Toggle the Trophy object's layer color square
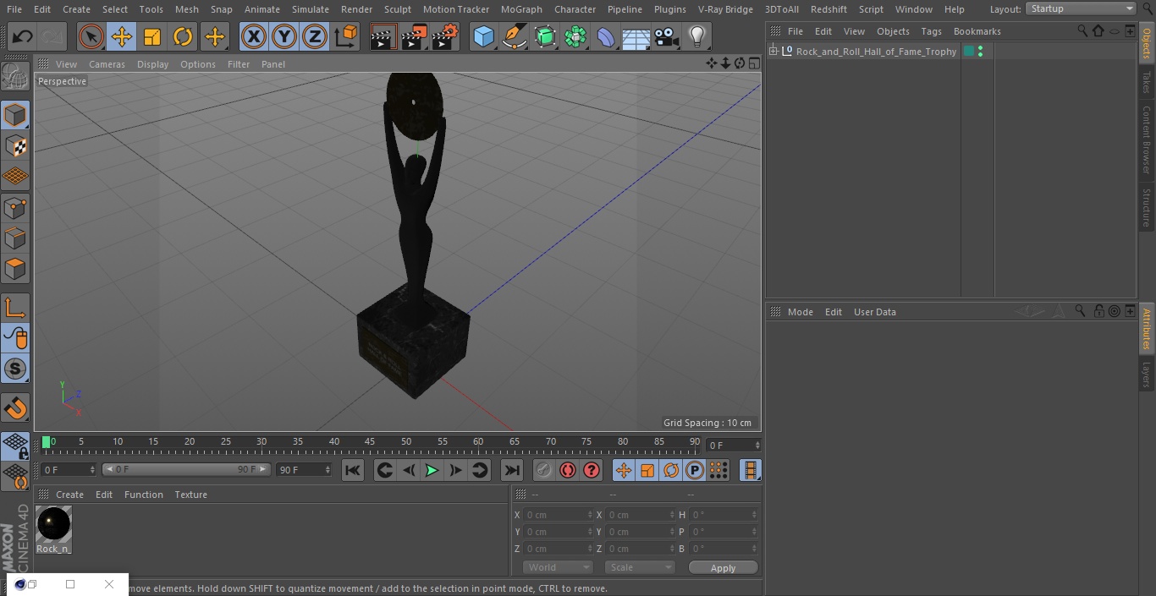The image size is (1156, 596). point(969,52)
